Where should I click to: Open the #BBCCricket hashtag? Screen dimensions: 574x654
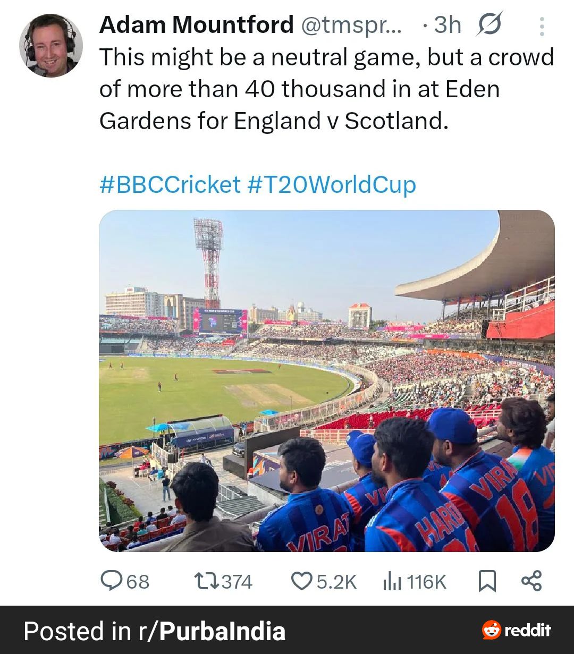pos(170,184)
